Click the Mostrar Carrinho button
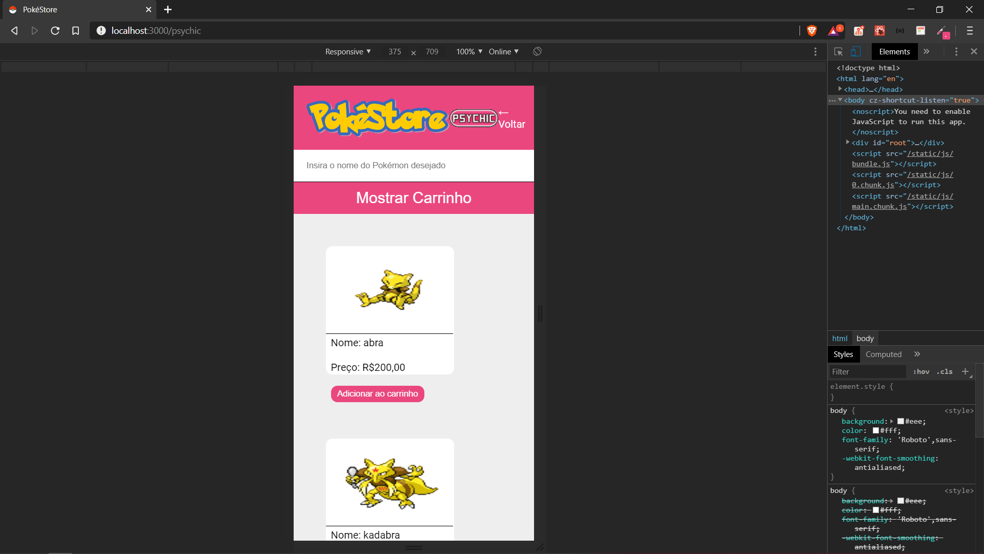The width and height of the screenshot is (984, 554). pyautogui.click(x=414, y=198)
